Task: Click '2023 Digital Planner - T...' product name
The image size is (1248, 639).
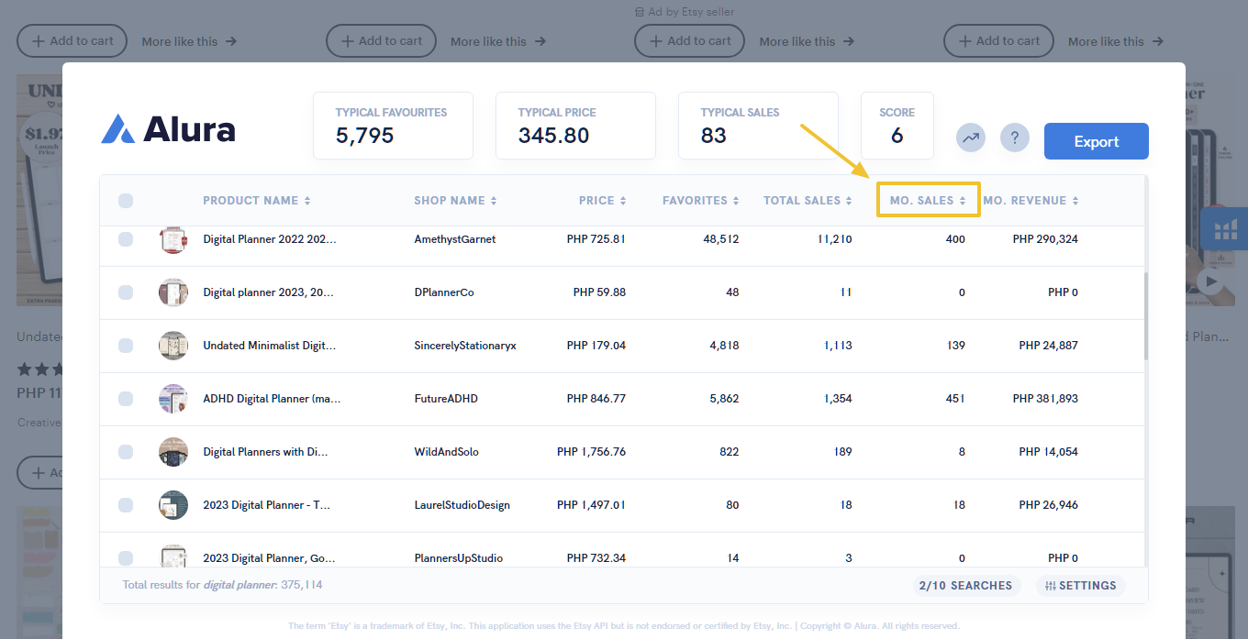Action: (266, 505)
